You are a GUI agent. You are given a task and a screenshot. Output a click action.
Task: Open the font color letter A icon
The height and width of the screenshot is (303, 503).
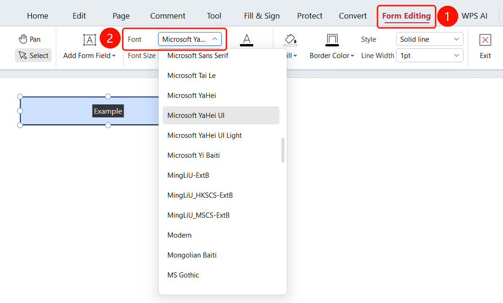247,40
